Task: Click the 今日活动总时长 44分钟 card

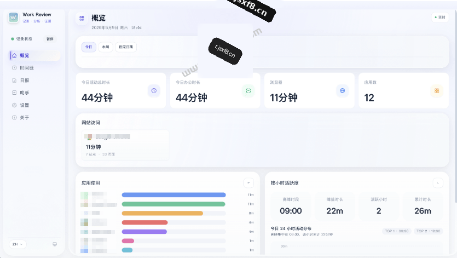Action: [120, 91]
